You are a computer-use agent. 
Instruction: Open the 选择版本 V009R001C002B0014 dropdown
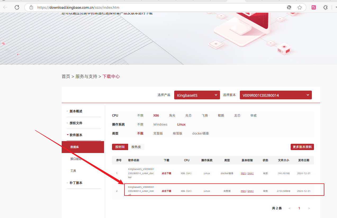[x=276, y=95]
